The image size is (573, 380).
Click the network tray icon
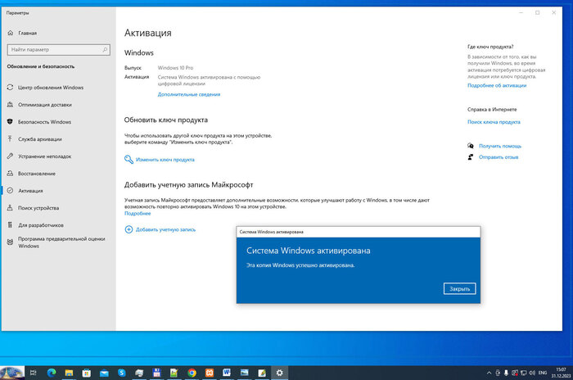(523, 373)
